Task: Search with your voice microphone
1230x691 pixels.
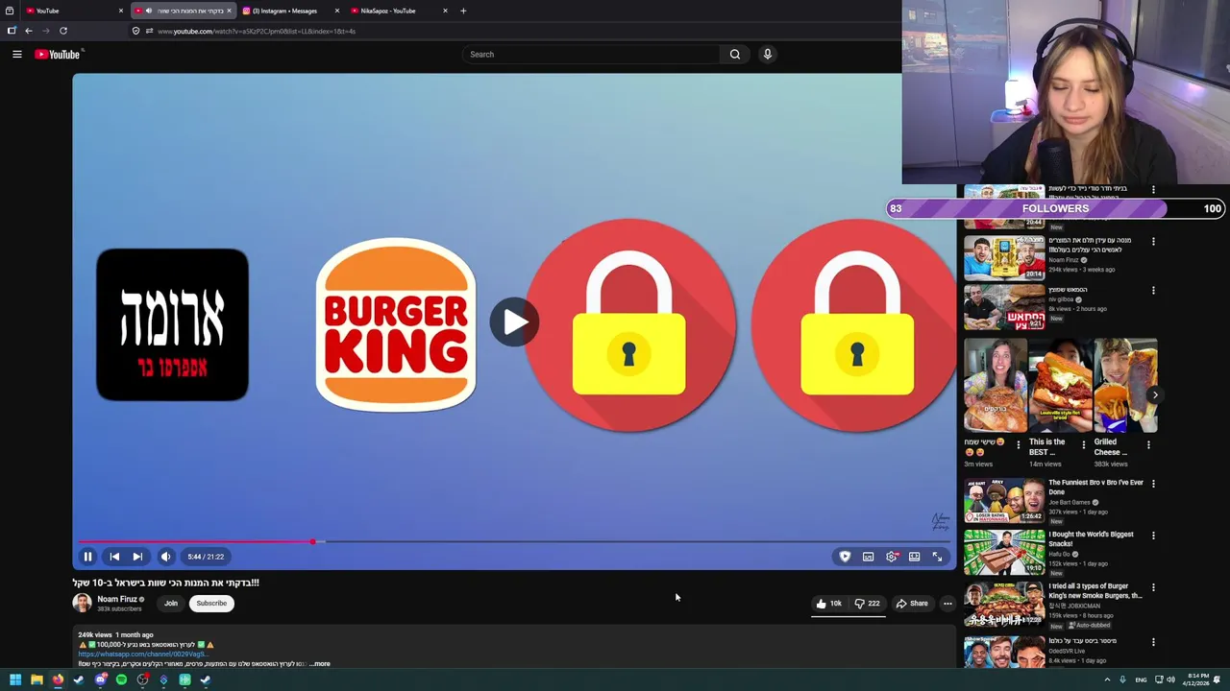Action: tap(768, 55)
